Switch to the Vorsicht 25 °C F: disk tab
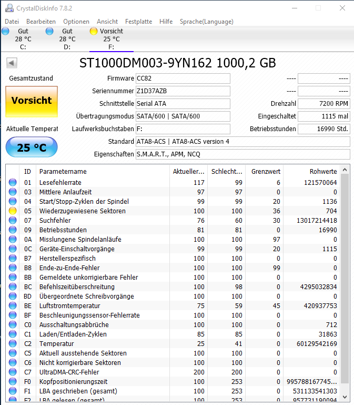This screenshot has width=354, height=405. point(112,39)
